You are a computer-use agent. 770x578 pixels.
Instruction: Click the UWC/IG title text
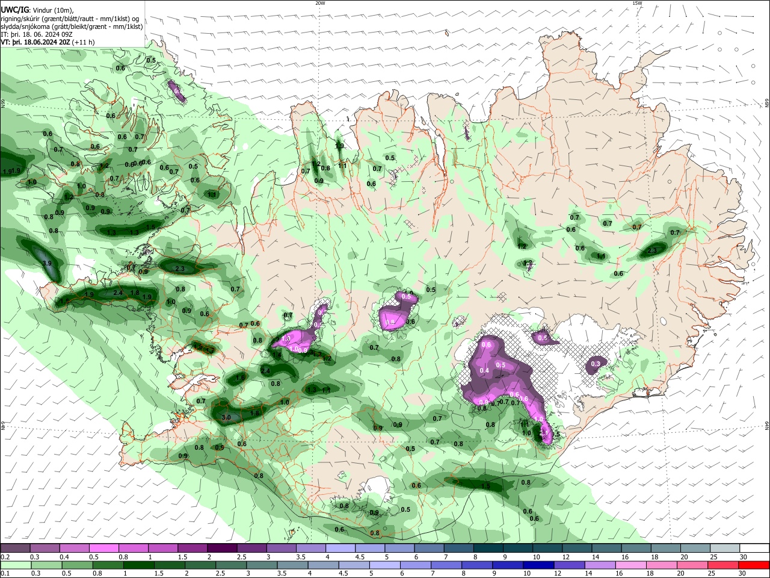[x=14, y=10]
